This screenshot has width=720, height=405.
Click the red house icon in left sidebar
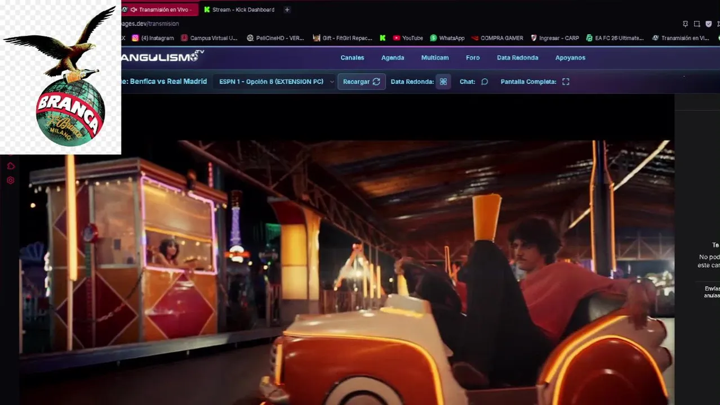point(10,166)
